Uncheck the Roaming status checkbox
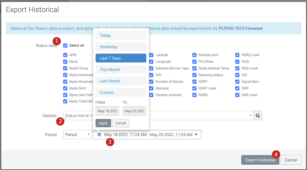The width and height of the screenshot is (307, 170). (x=195, y=75)
